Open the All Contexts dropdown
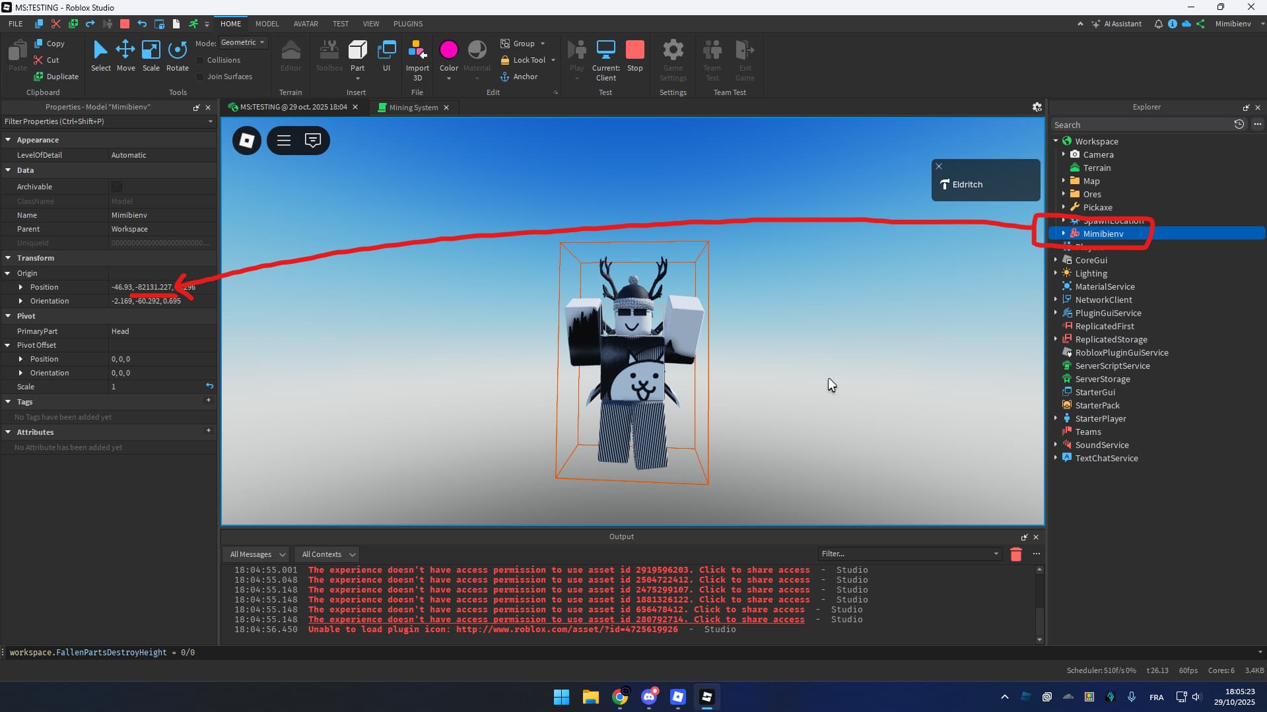This screenshot has height=712, width=1267. click(x=327, y=554)
